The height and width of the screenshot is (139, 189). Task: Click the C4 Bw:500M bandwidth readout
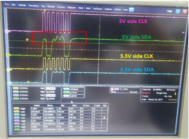point(50,99)
